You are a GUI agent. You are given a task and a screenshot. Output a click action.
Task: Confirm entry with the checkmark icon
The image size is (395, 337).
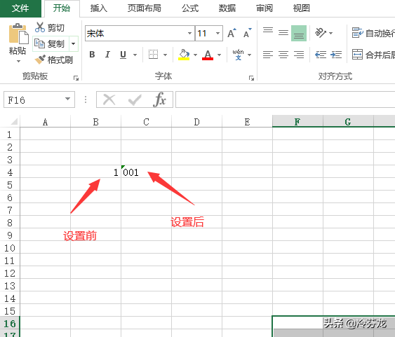[x=135, y=100]
